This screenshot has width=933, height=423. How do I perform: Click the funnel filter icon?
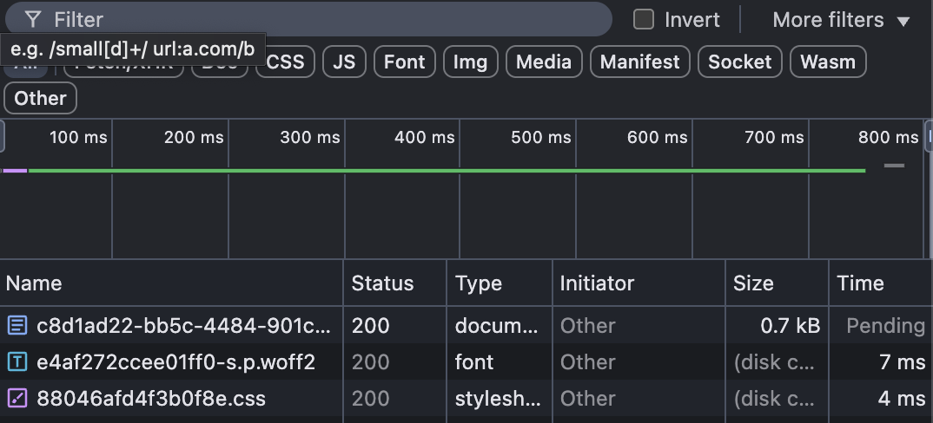tap(33, 19)
